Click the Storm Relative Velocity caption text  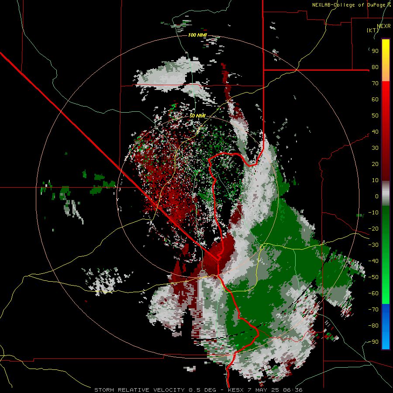click(198, 390)
